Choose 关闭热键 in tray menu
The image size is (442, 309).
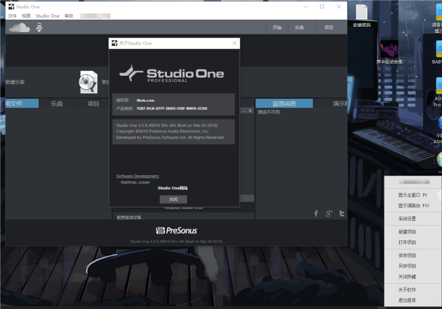pos(407,276)
